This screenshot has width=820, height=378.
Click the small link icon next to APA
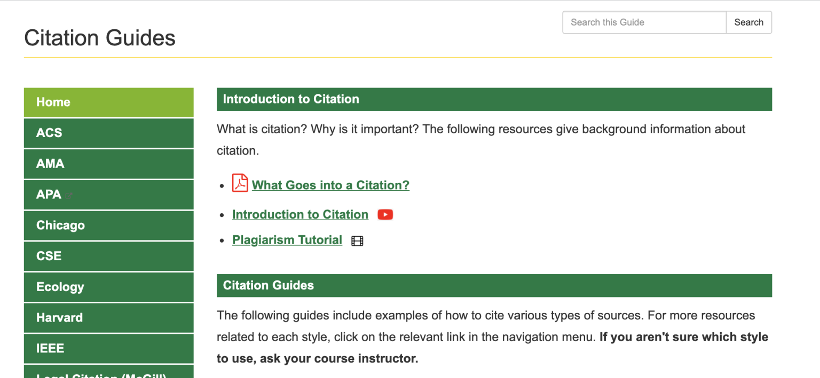[69, 196]
